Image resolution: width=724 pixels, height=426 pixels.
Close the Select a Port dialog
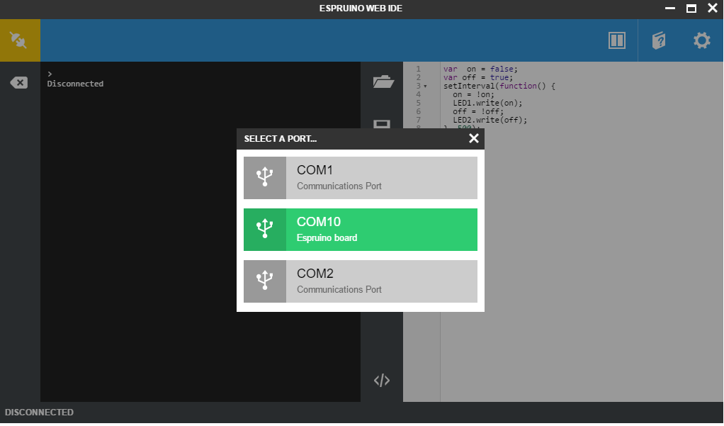point(473,138)
